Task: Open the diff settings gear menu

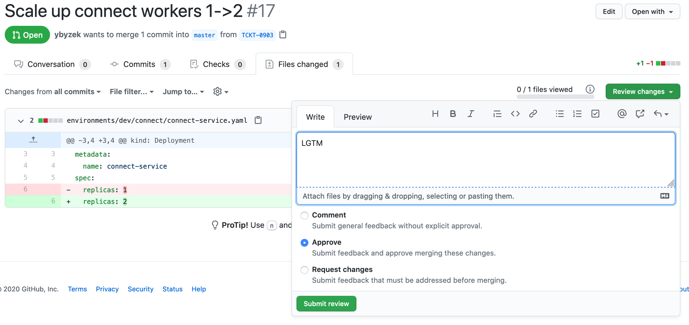Action: click(221, 91)
